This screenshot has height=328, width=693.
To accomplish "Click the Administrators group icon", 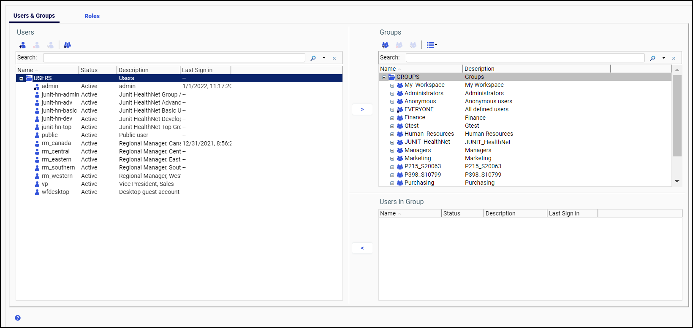I will [399, 93].
